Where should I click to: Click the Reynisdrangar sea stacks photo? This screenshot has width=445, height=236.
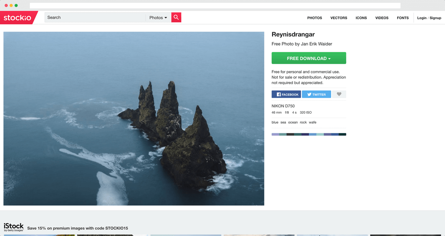134,119
